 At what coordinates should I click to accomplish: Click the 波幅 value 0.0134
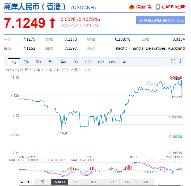pyautogui.click(x=179, y=39)
